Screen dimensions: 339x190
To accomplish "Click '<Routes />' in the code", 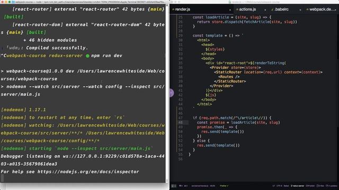I will pos(229,77).
